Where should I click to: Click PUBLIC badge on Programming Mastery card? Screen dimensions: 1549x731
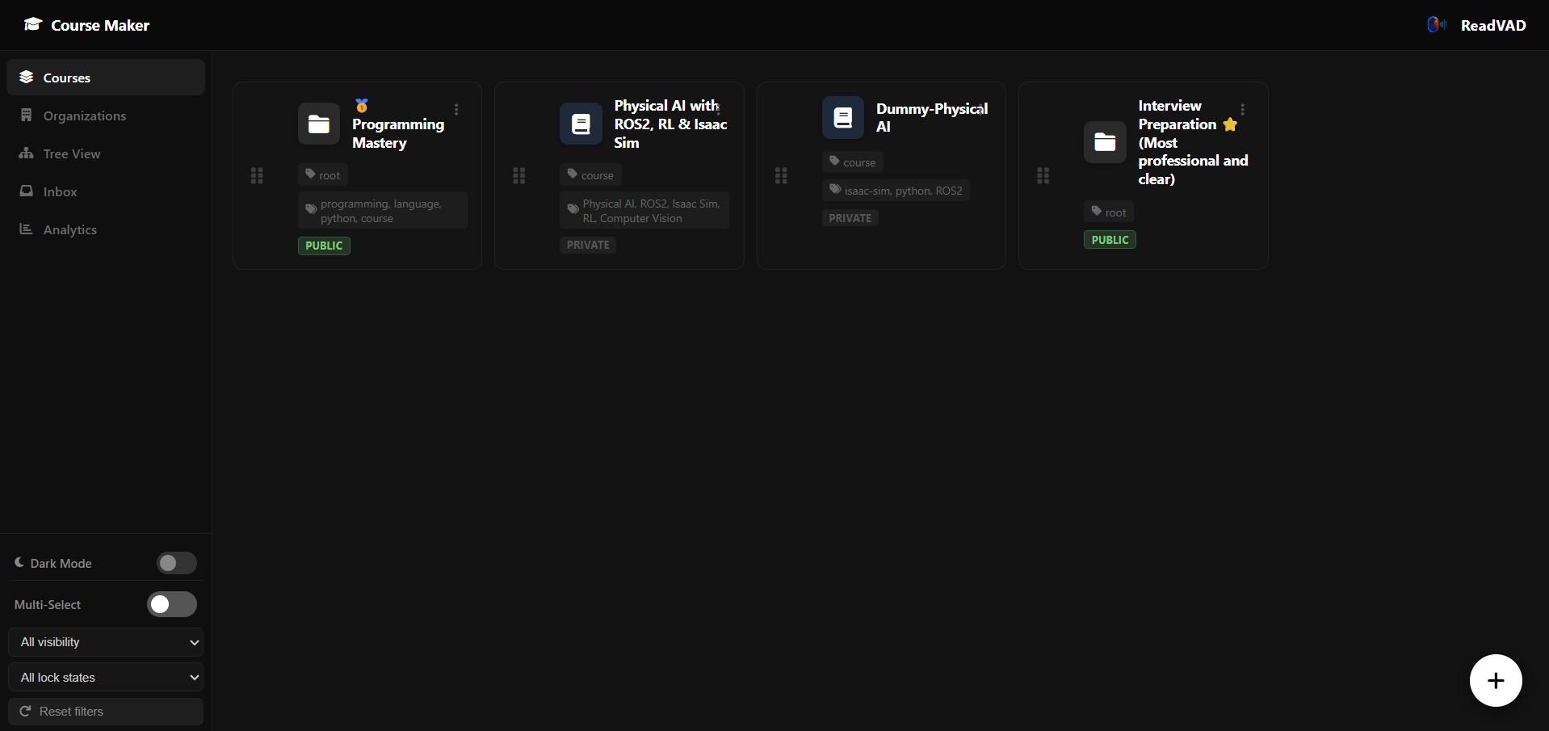[324, 246]
